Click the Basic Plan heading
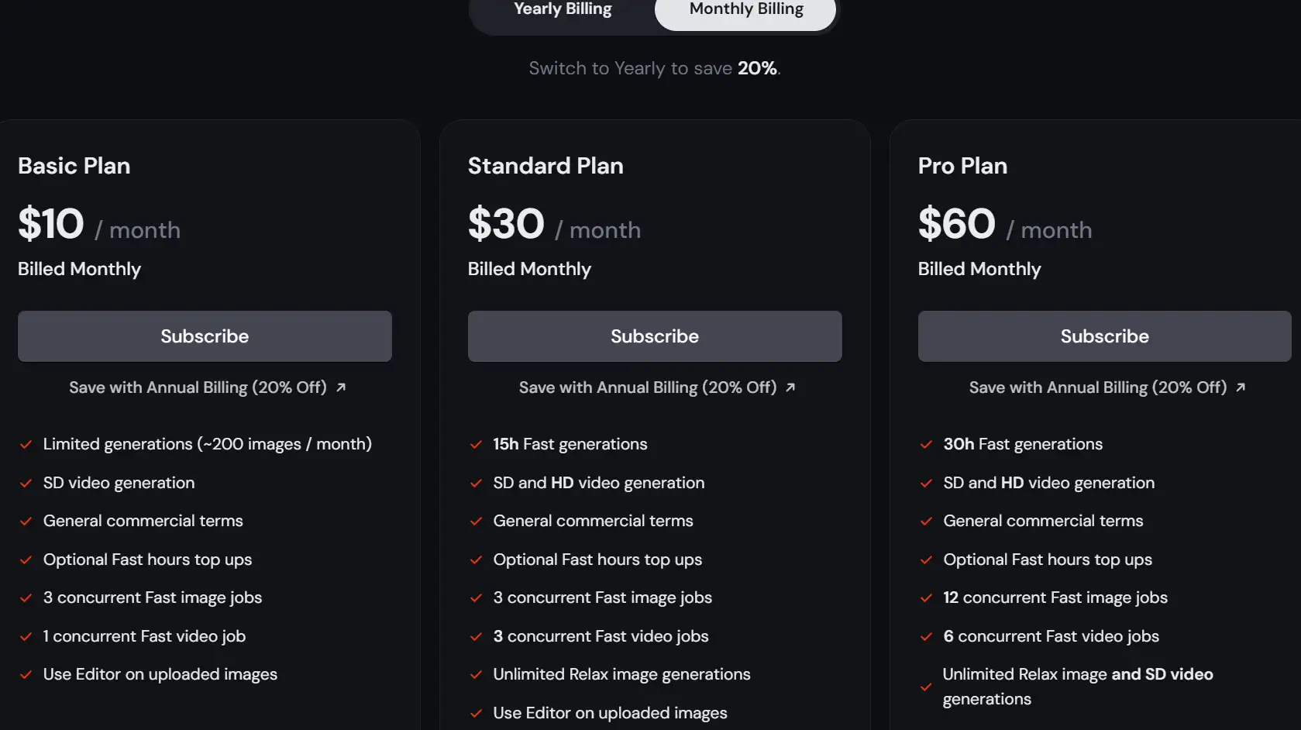This screenshot has height=730, width=1301. pos(74,166)
